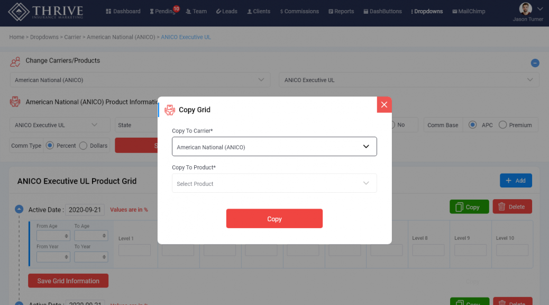Select the Premium Comm Base option
The width and height of the screenshot is (549, 305).
tap(502, 125)
